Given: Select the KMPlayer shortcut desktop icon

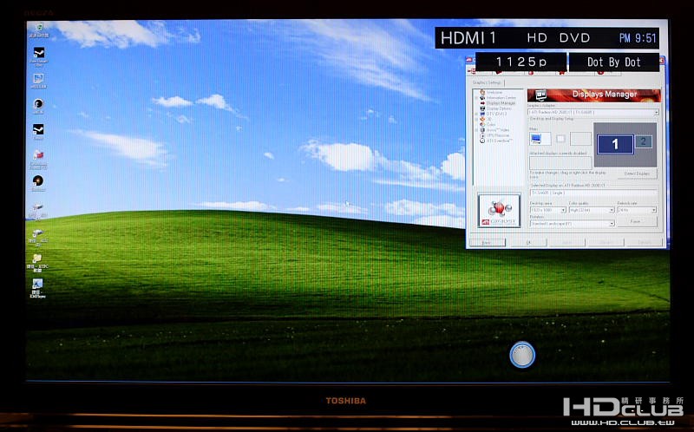Looking at the screenshot, I should (x=37, y=288).
